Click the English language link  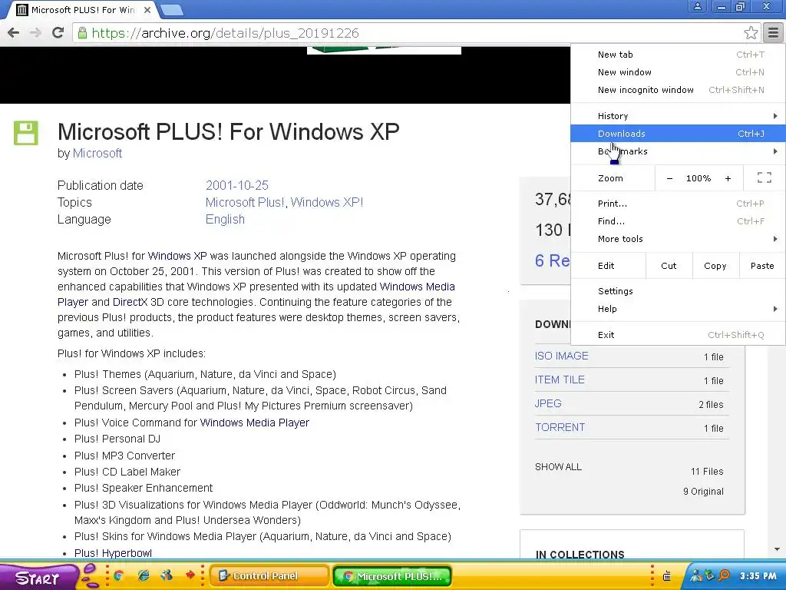pos(225,219)
